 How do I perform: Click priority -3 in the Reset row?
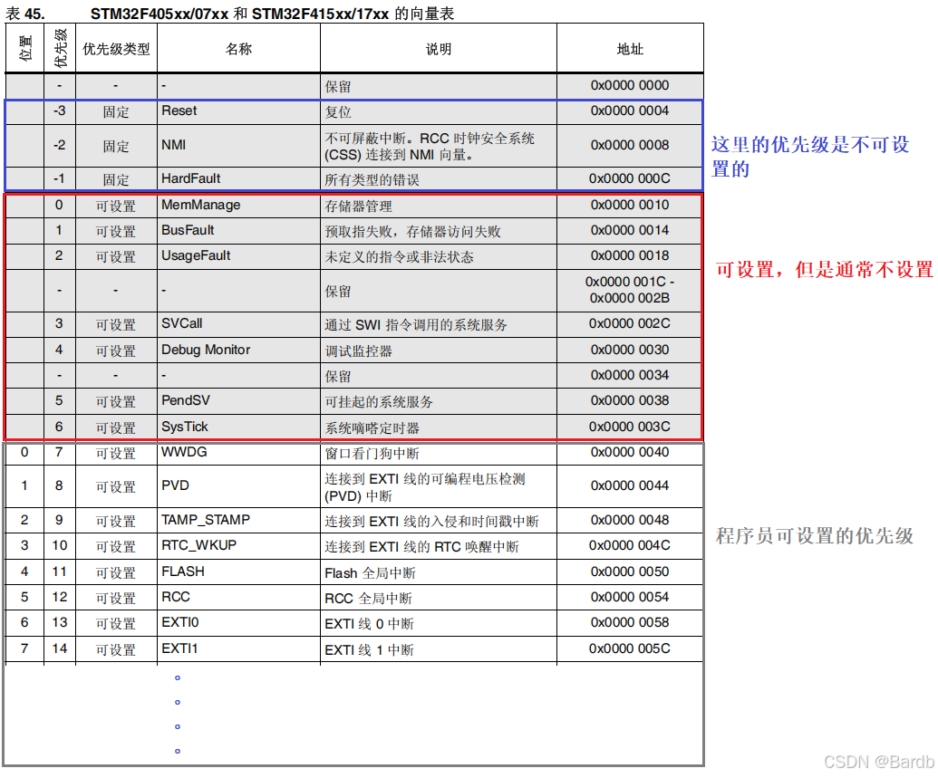click(59, 110)
